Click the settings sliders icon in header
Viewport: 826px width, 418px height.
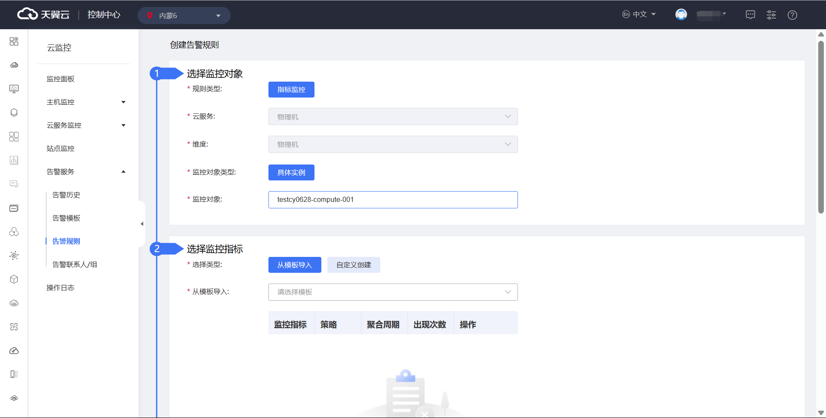point(771,15)
